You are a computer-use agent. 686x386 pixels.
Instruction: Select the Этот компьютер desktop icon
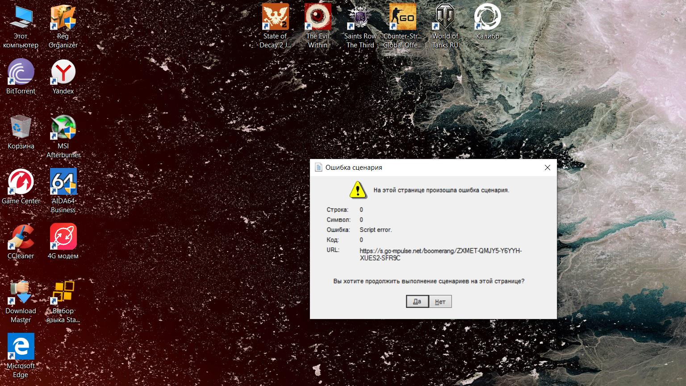point(21,27)
